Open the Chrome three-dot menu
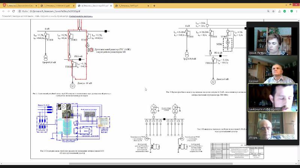Viewport: 300px width, 168px height. coord(297,12)
